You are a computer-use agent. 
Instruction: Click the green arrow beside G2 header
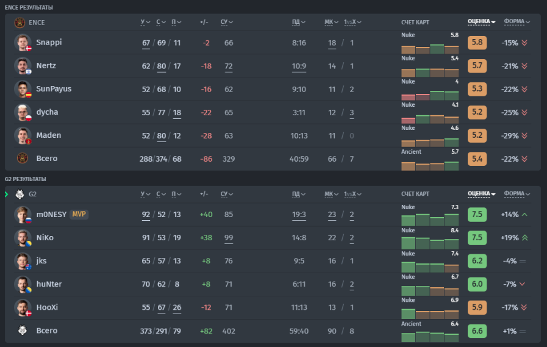pyautogui.click(x=6, y=195)
